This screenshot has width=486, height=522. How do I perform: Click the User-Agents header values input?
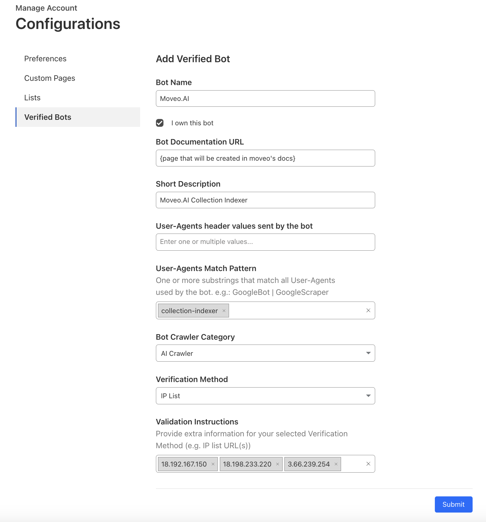point(265,242)
